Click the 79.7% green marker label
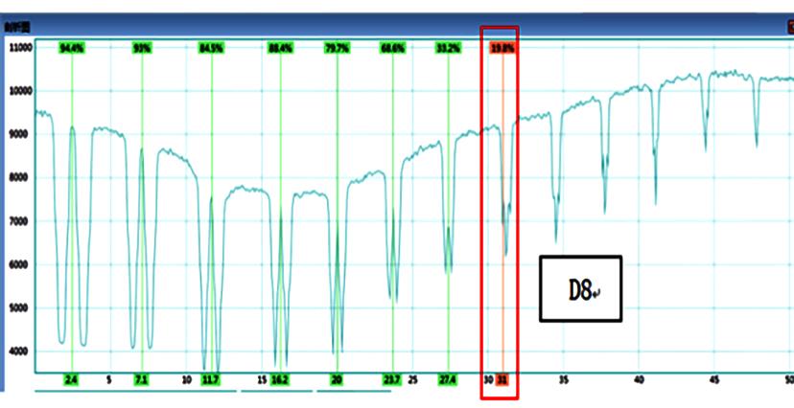Image resolution: width=794 pixels, height=408 pixels. click(x=338, y=47)
